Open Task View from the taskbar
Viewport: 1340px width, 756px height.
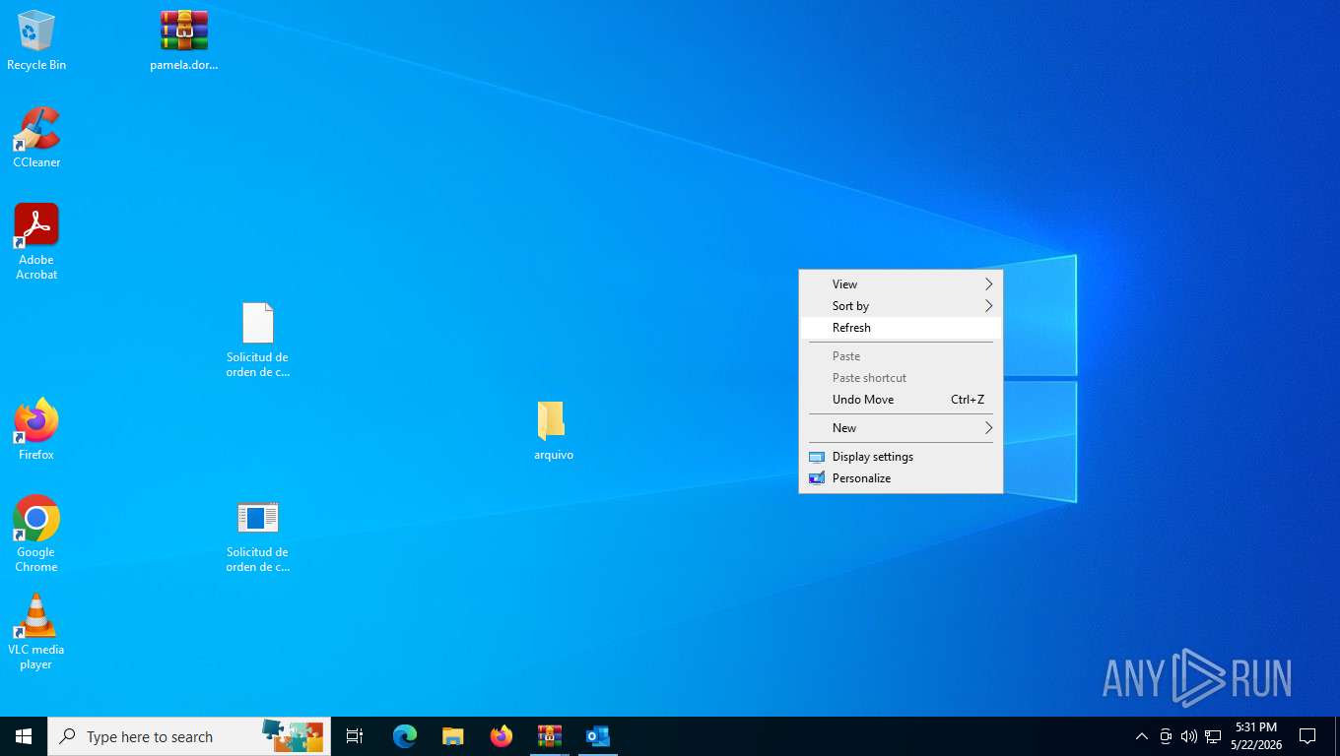coord(355,736)
